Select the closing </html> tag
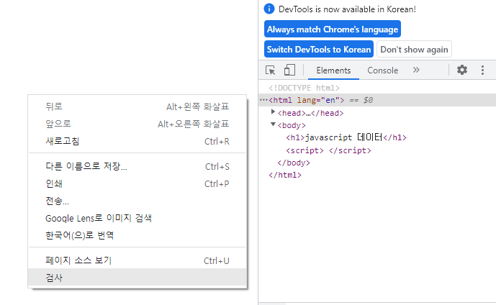496x305 pixels. point(285,175)
